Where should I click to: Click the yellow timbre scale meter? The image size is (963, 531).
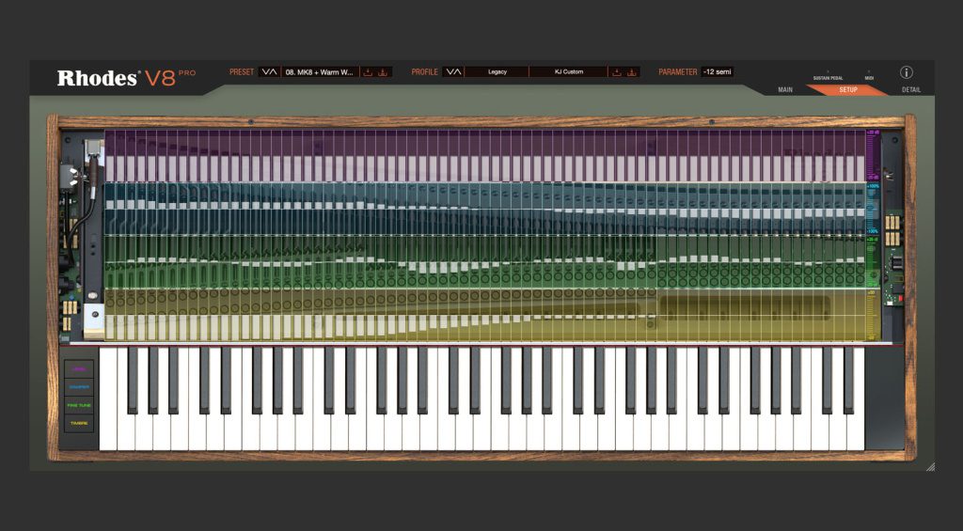point(873,315)
